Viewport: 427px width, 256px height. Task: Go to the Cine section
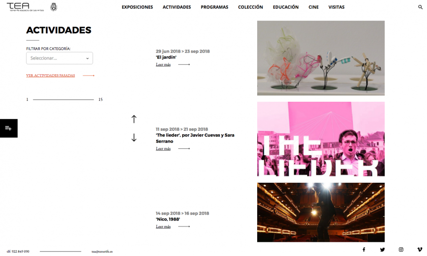point(314,7)
